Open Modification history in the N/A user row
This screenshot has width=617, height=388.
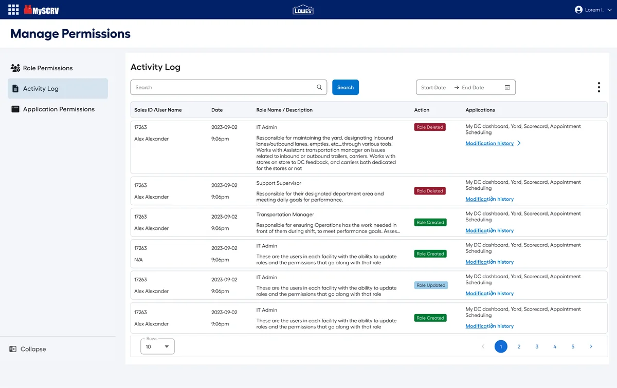point(489,262)
